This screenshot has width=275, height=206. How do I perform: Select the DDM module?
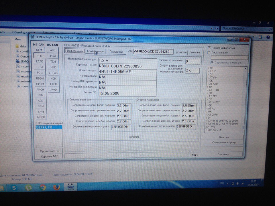(x=40, y=67)
